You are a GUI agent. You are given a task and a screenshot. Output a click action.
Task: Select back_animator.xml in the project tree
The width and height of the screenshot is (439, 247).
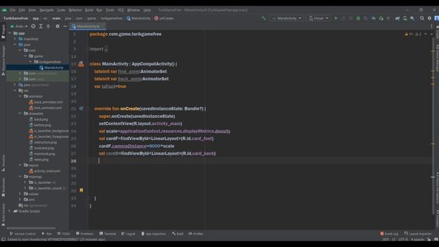(48, 102)
